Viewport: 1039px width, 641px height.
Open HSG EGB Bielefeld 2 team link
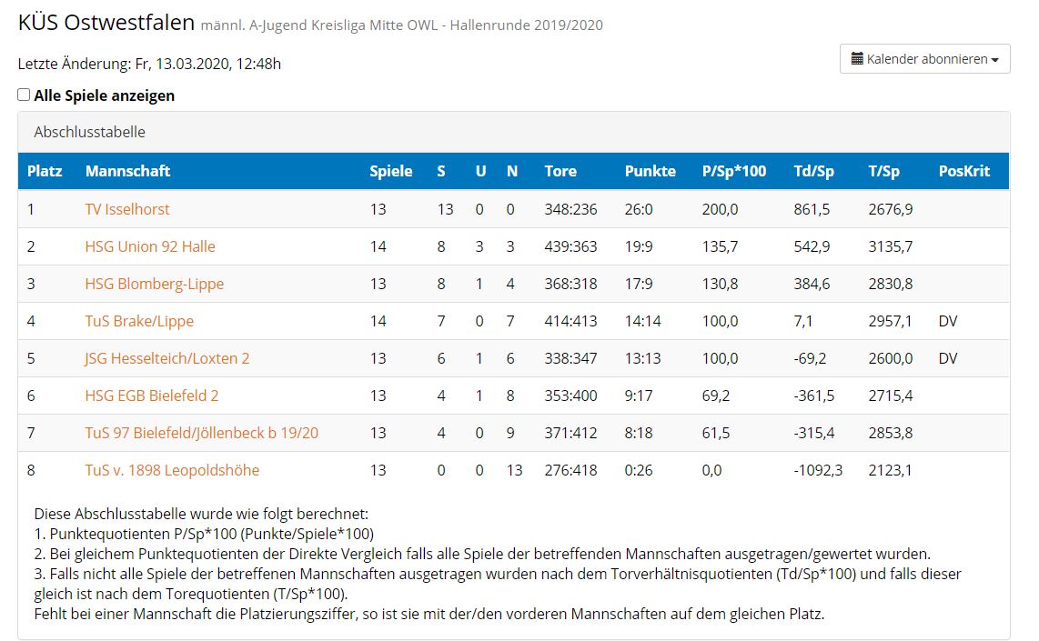(x=152, y=396)
